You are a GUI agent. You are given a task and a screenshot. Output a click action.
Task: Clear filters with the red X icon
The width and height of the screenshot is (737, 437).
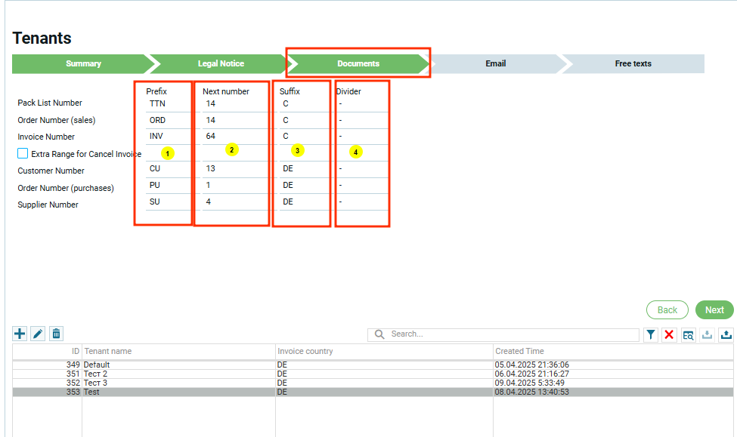[x=669, y=334]
